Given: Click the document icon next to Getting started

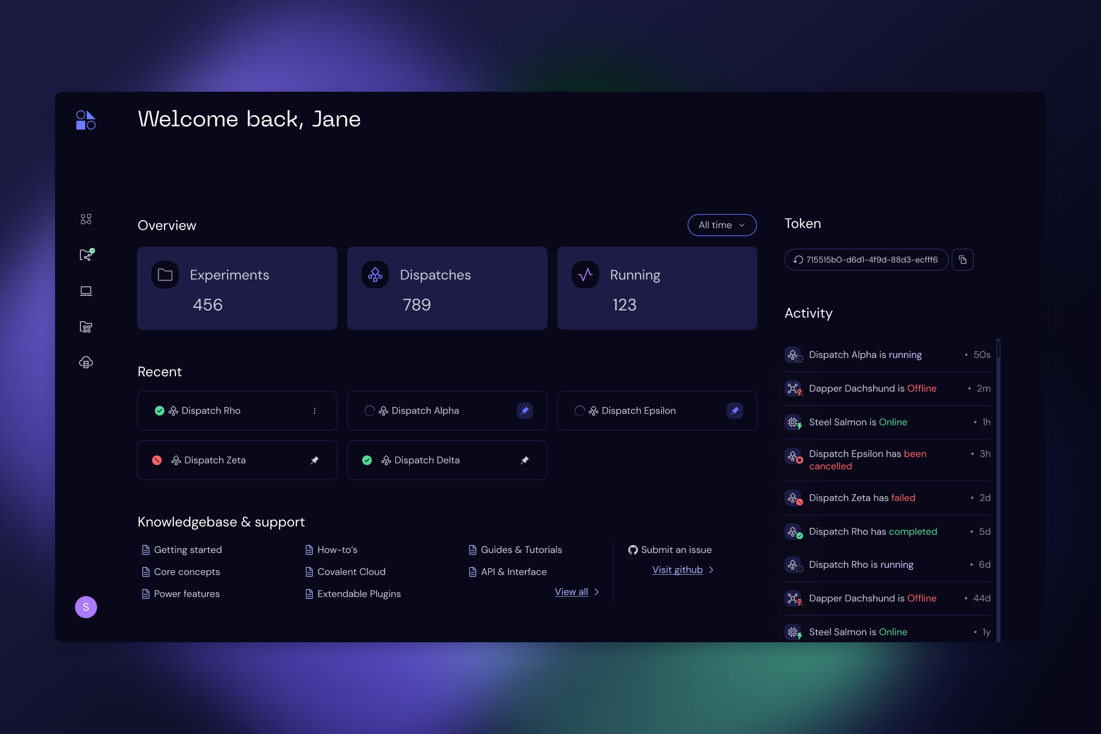Looking at the screenshot, I should point(146,549).
